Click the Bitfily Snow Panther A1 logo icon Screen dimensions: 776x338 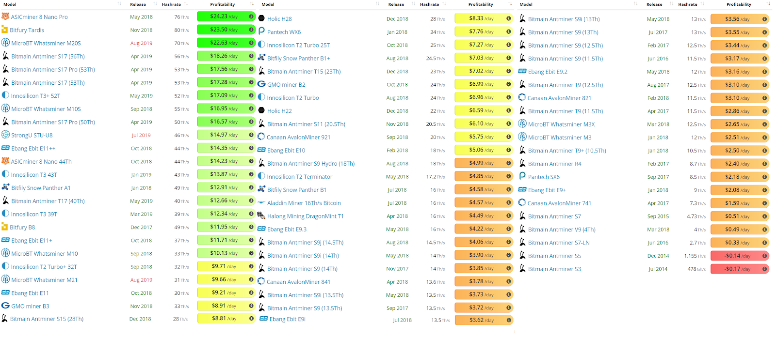5,187
